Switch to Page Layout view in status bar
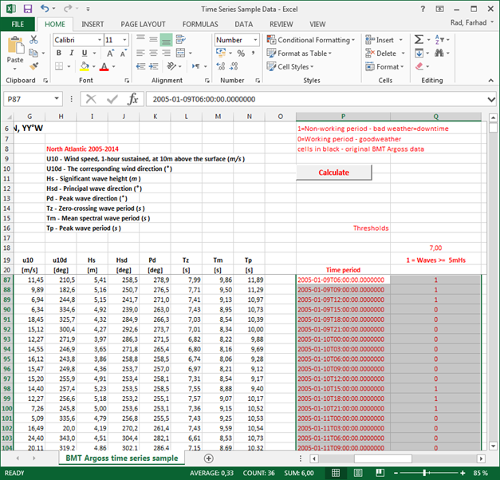This screenshot has width=500, height=480. (358, 473)
